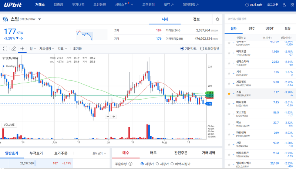This screenshot has height=169, width=296.
Task: Open the 데이터랩 external link
Action: tap(191, 5)
